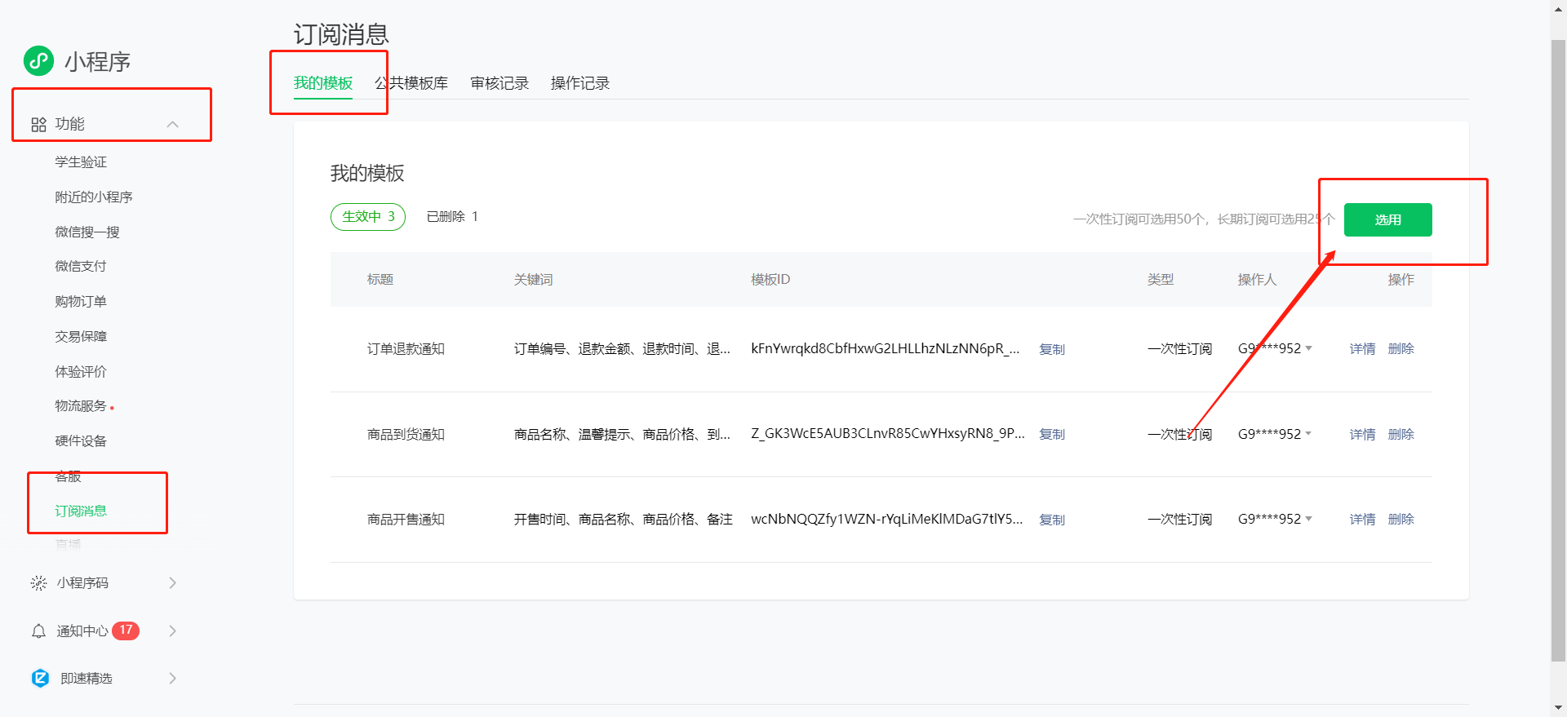Open 即速精选 menu label

[87, 679]
